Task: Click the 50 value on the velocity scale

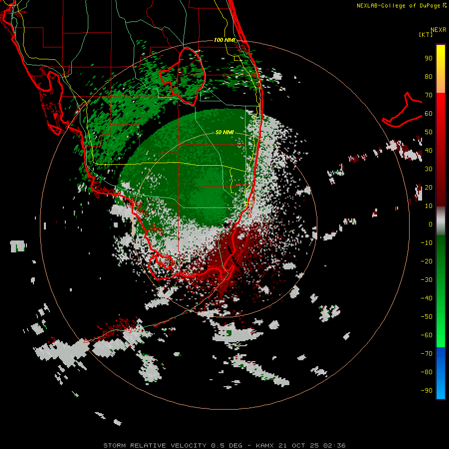Action: pyautogui.click(x=429, y=132)
